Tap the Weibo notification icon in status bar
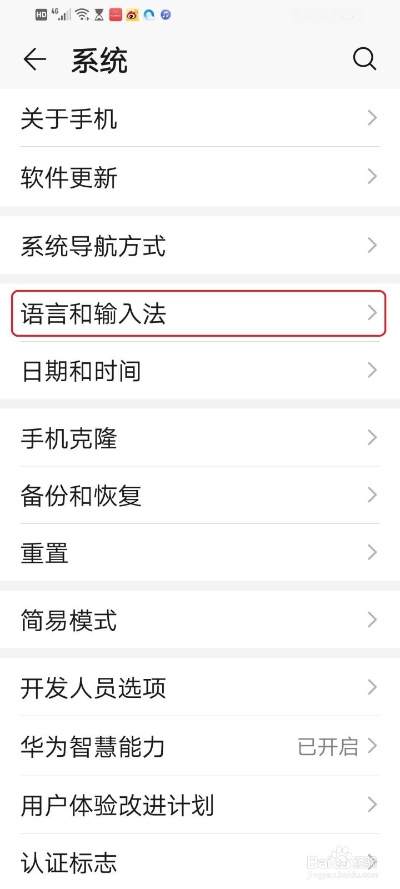 pyautogui.click(x=132, y=15)
